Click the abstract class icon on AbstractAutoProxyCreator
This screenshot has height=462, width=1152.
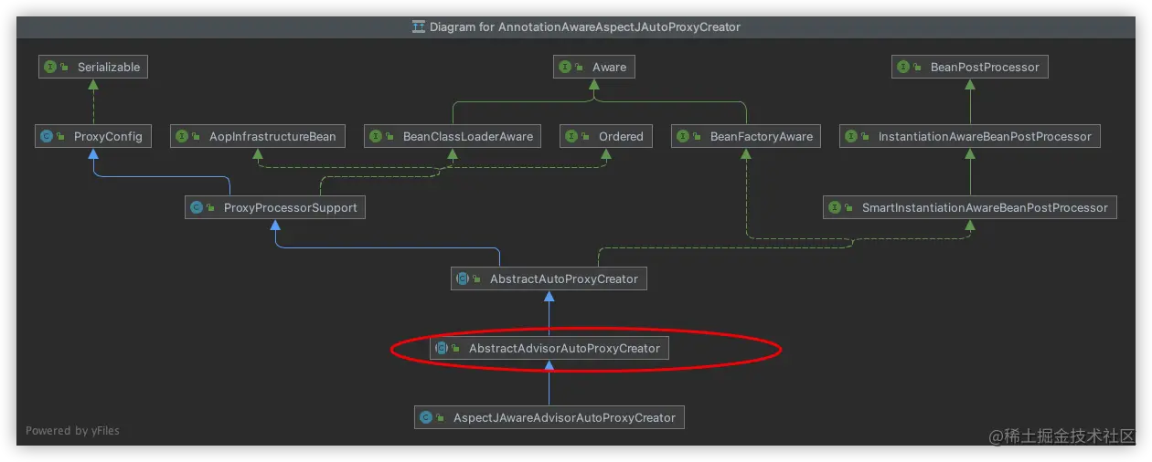pos(464,278)
